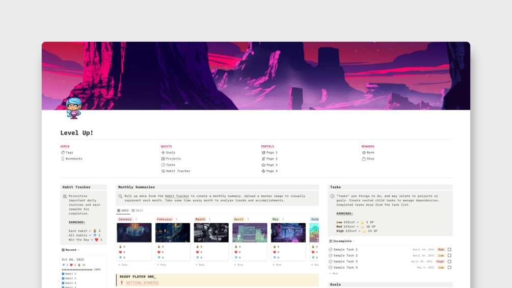
Task: Open the Bank page link
Action: [370, 152]
